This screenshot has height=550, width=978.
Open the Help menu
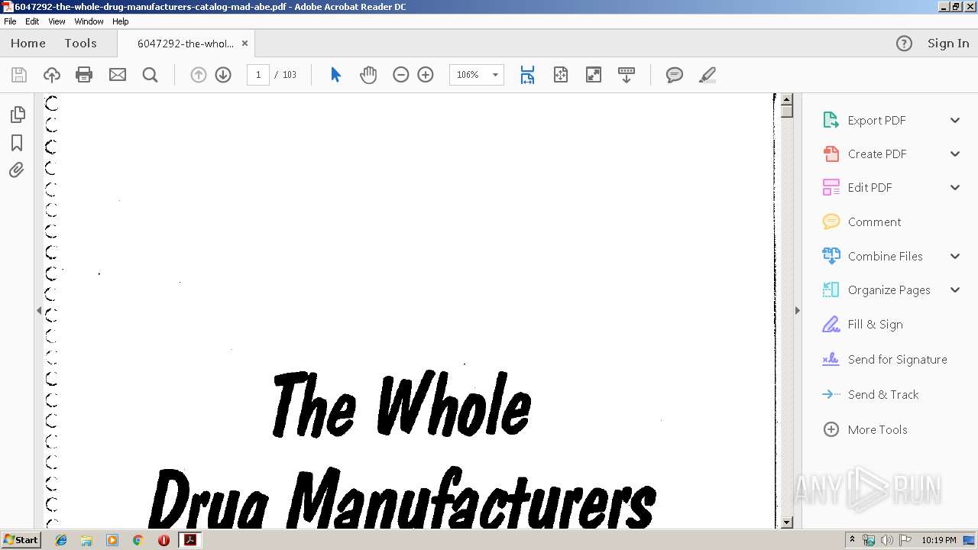(121, 21)
